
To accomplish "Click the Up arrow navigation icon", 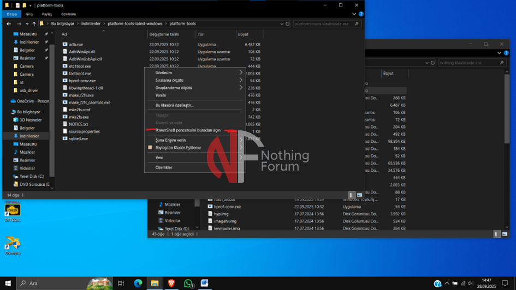I will pyautogui.click(x=34, y=24).
